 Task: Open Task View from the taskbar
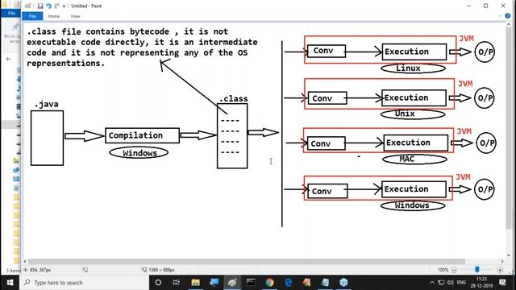177,283
